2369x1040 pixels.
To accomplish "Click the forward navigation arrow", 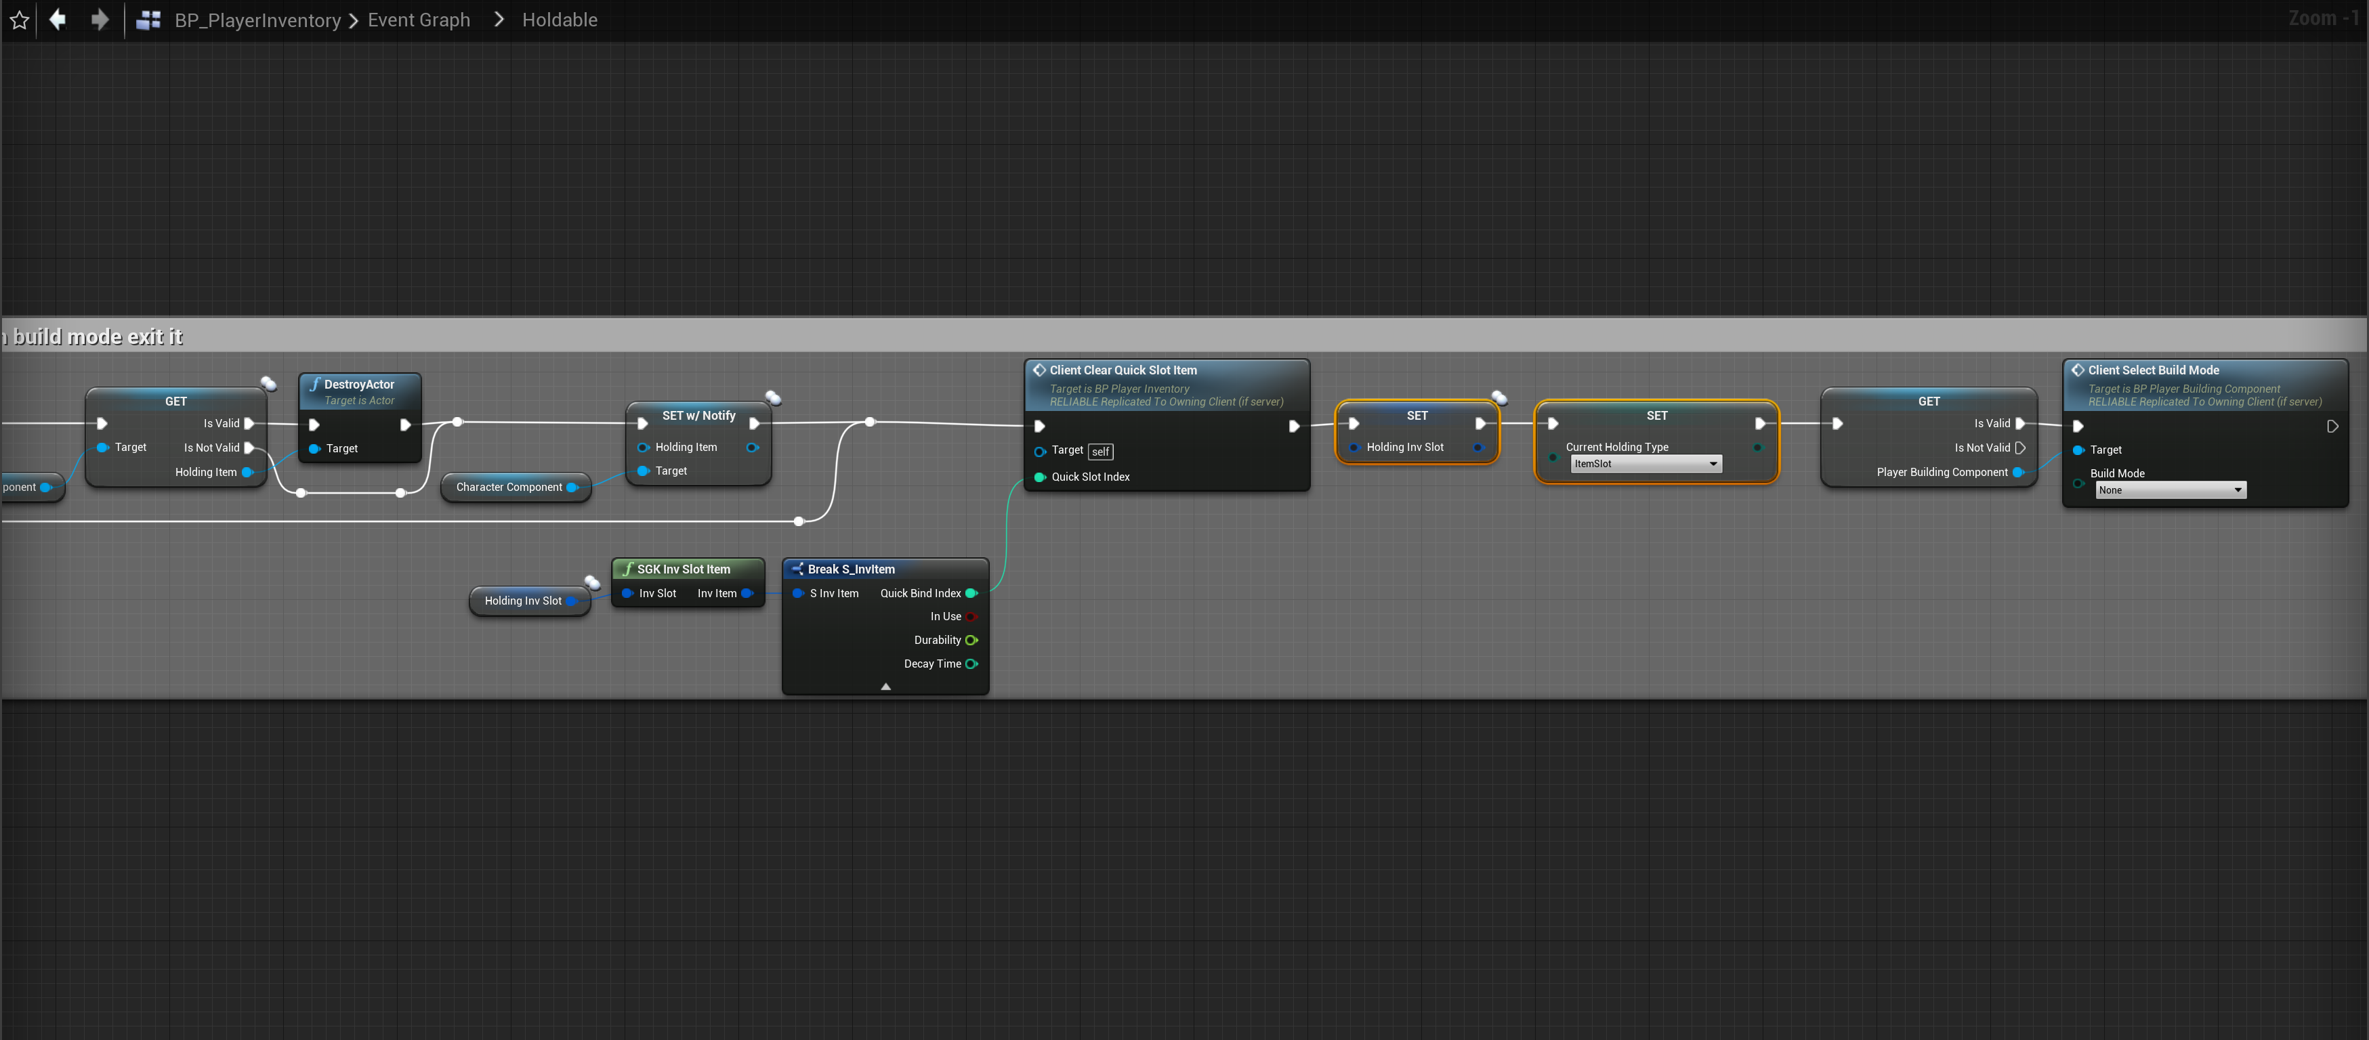I will click(x=100, y=20).
